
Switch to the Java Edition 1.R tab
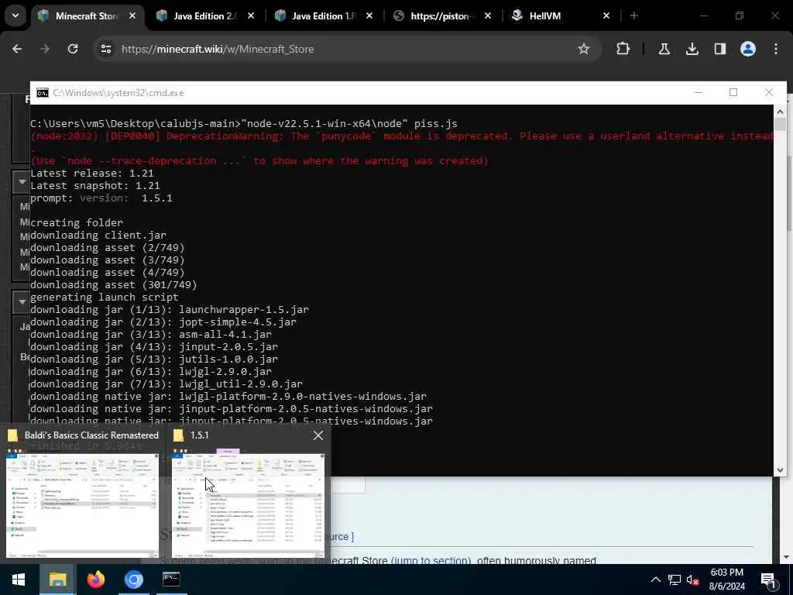[x=323, y=15]
